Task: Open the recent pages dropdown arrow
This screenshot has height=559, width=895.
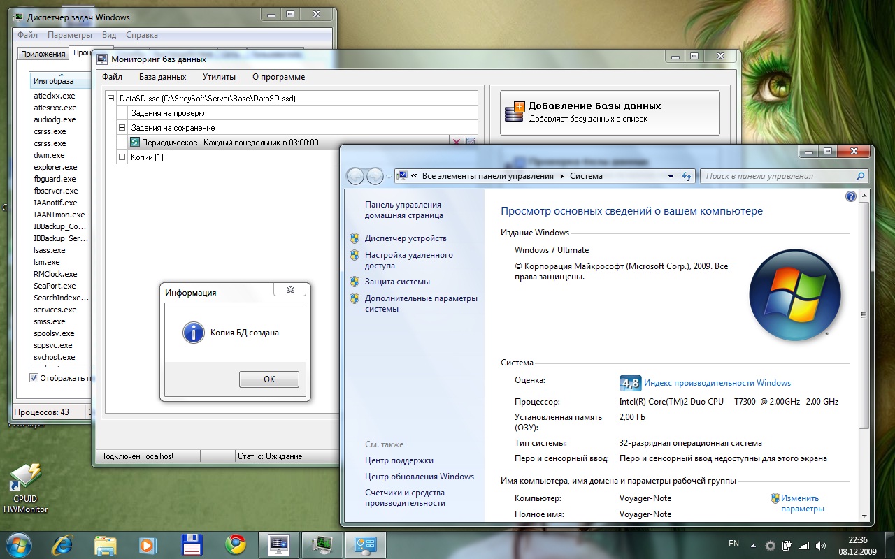Action: coord(389,177)
